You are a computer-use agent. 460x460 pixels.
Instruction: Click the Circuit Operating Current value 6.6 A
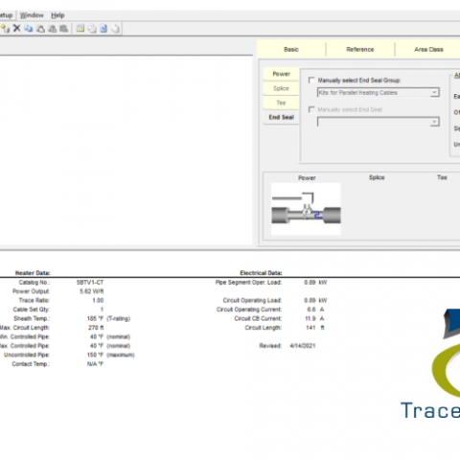(x=315, y=310)
